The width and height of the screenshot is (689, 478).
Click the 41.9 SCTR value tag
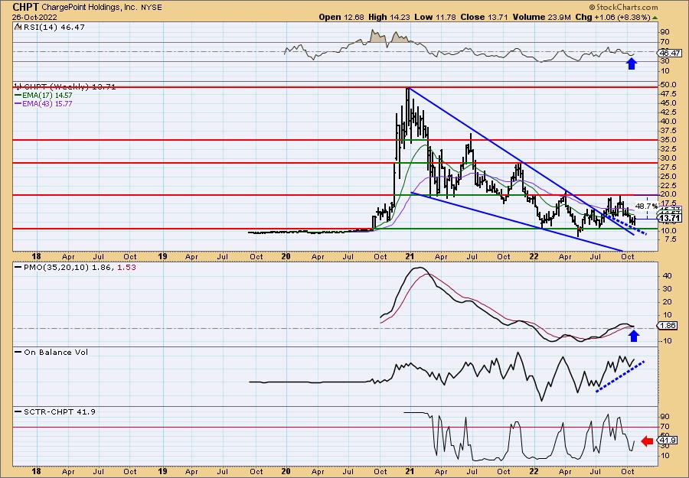668,441
